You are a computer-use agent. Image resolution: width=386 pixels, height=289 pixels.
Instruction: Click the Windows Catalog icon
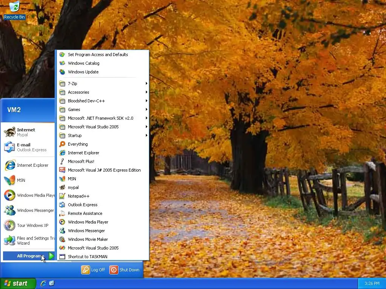(62, 63)
